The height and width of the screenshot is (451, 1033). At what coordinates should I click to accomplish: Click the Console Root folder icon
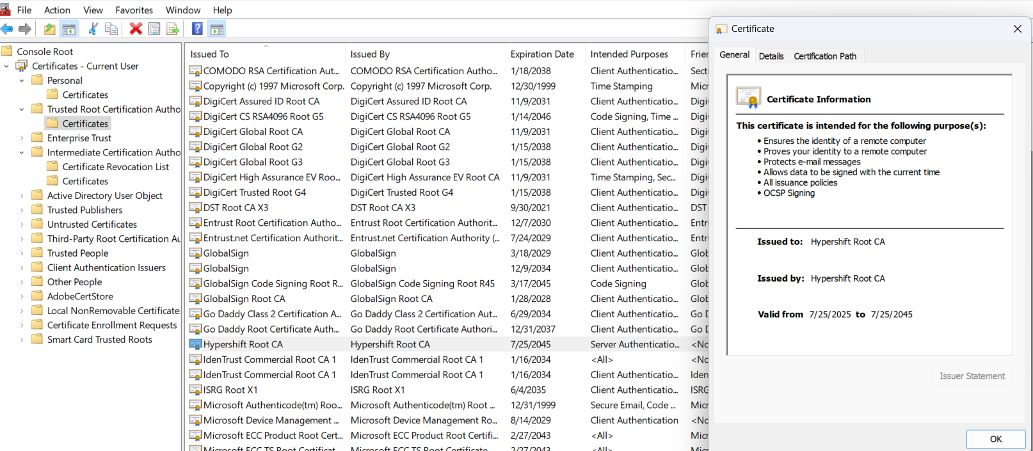point(7,51)
